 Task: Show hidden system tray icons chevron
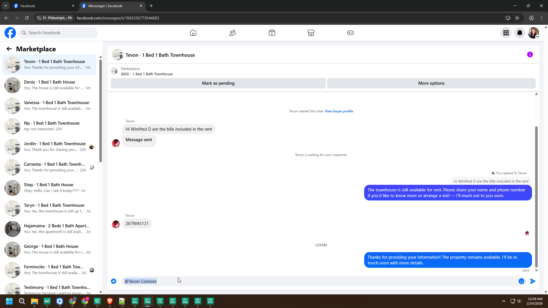(504, 301)
